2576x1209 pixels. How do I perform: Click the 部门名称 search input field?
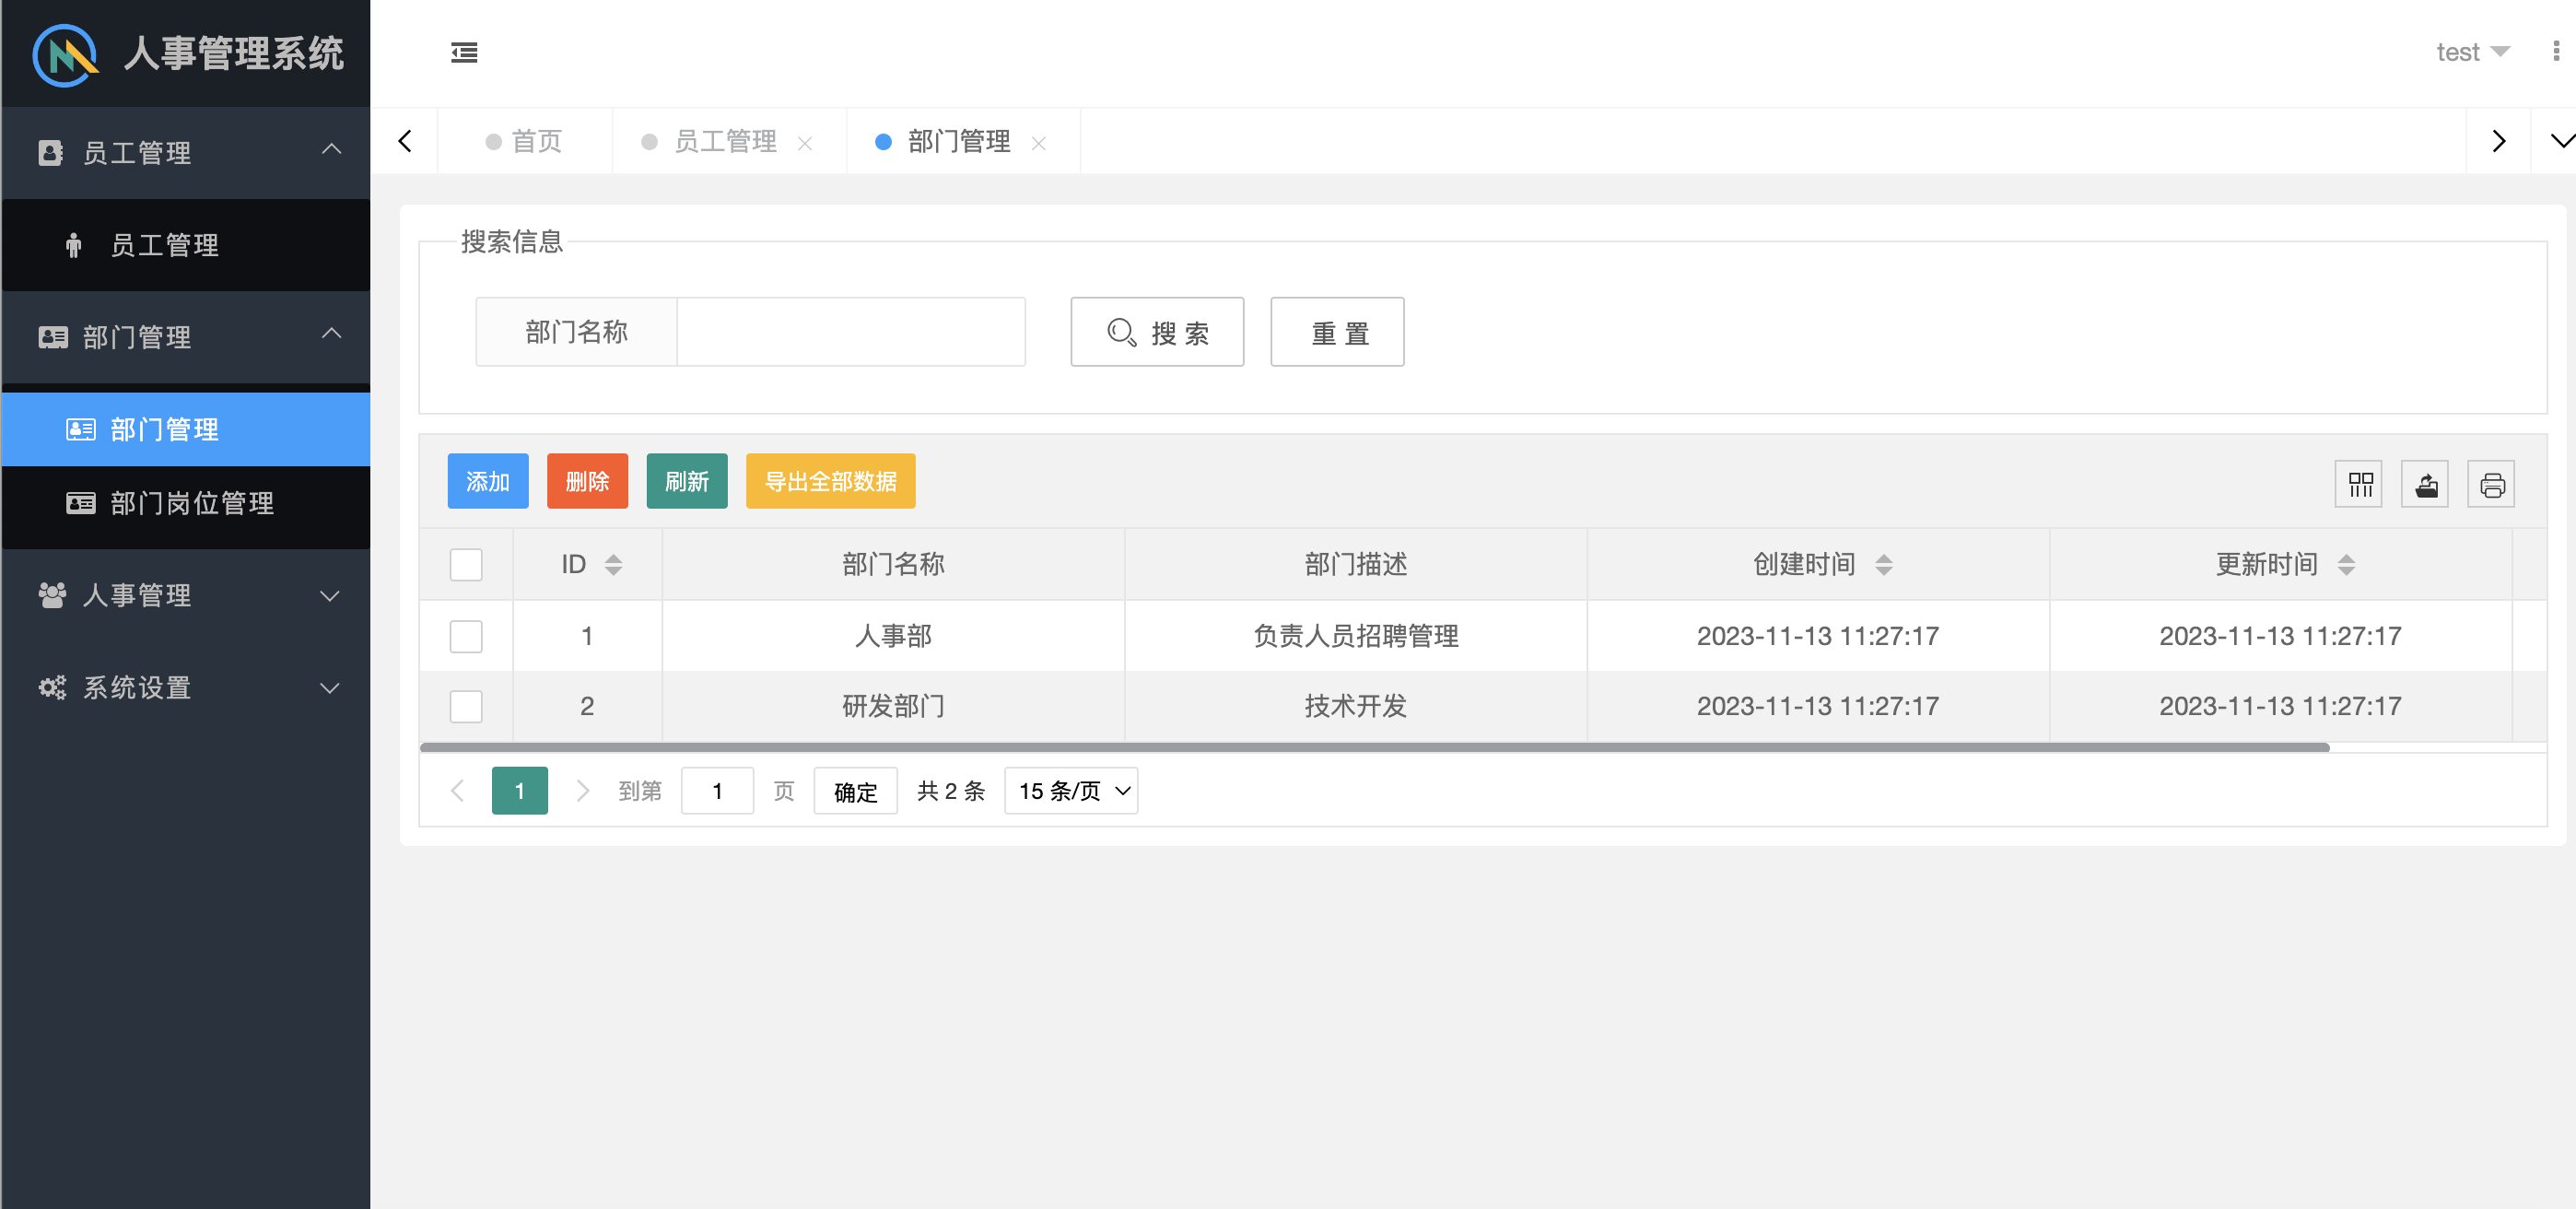(851, 332)
